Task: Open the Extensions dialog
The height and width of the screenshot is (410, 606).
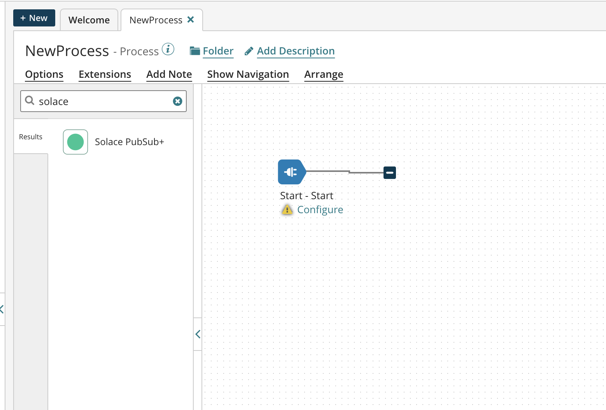Action: [105, 74]
